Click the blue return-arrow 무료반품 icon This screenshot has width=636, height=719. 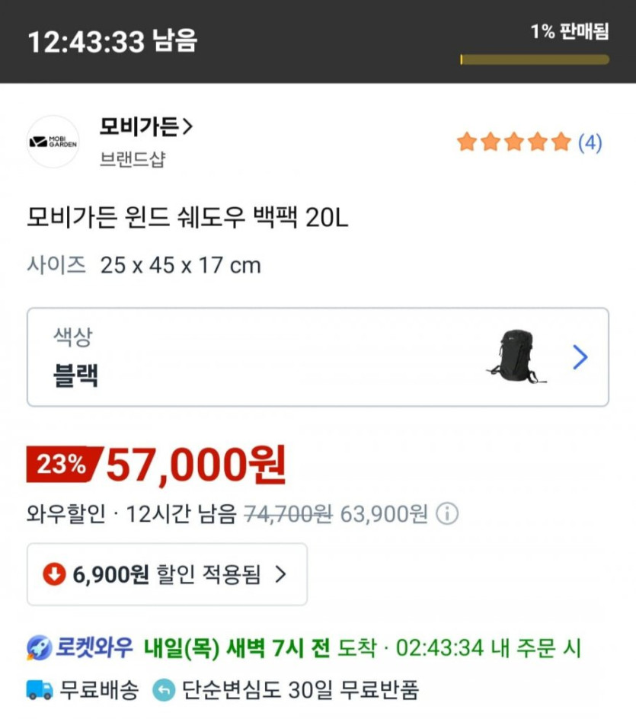click(x=164, y=690)
